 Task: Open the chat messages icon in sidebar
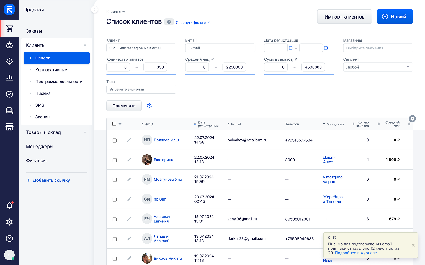[x=9, y=111]
